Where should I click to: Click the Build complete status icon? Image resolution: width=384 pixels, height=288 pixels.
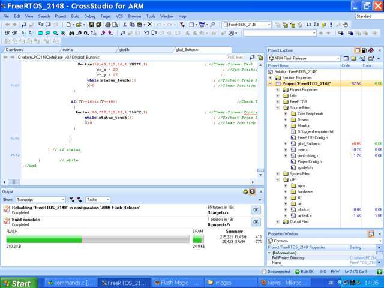pos(6,221)
